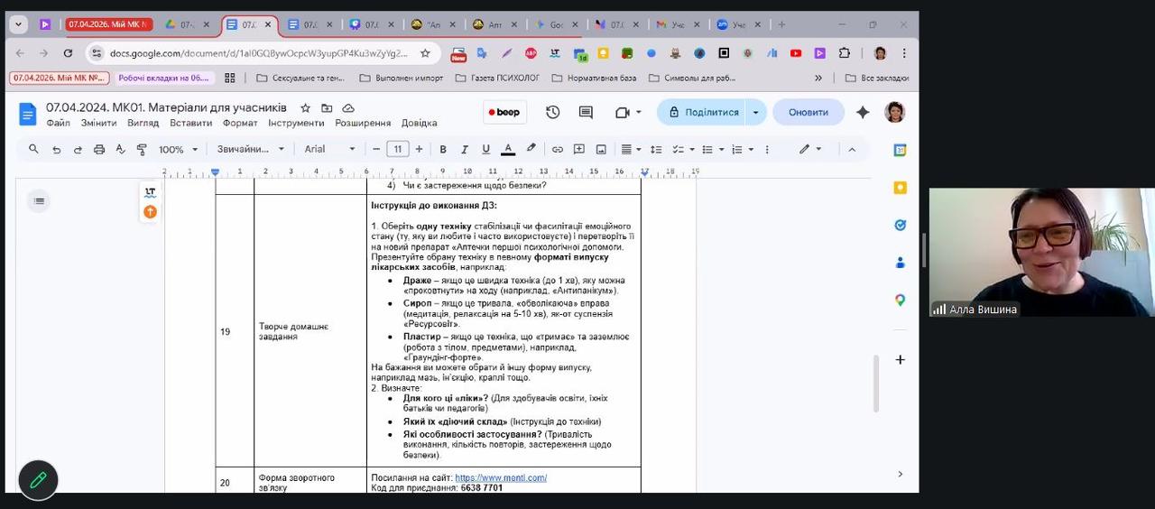1155x509 pixels.
Task: Open the Вставити menu
Action: click(190, 124)
